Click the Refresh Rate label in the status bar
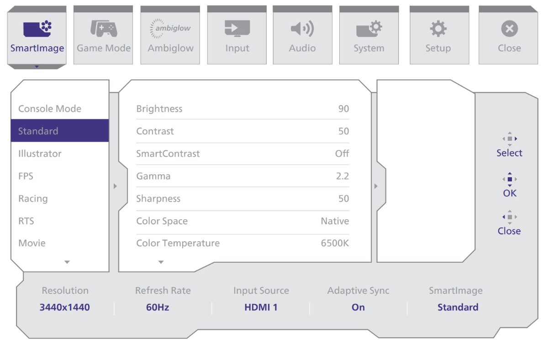Image resolution: width=548 pixels, height=344 pixels. pyautogui.click(x=163, y=291)
